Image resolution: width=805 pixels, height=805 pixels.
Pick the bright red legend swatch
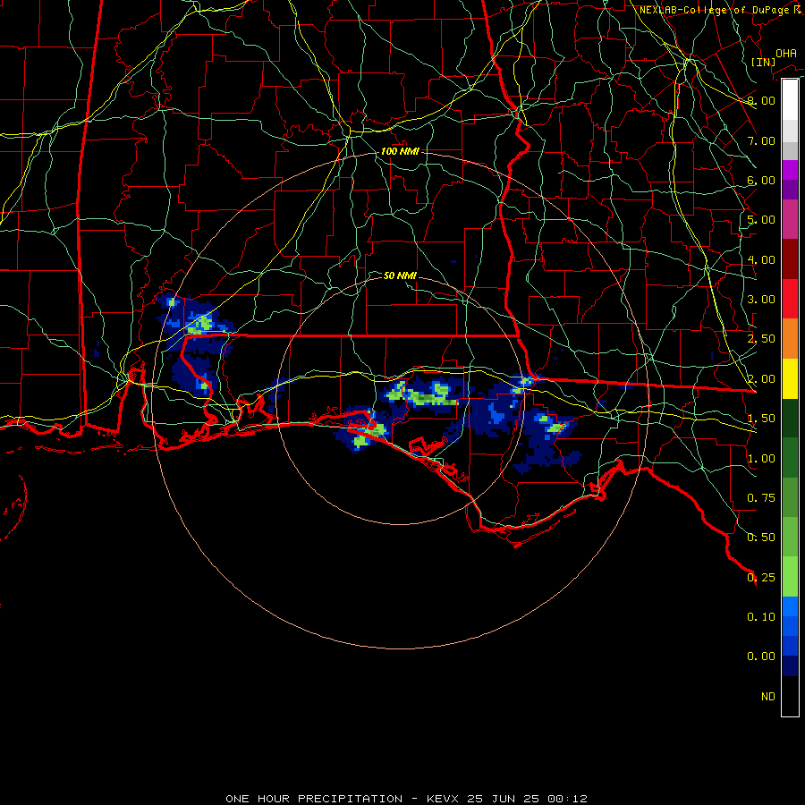click(x=790, y=300)
